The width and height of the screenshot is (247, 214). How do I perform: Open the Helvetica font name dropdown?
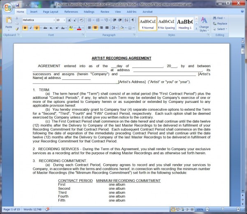click(54, 20)
